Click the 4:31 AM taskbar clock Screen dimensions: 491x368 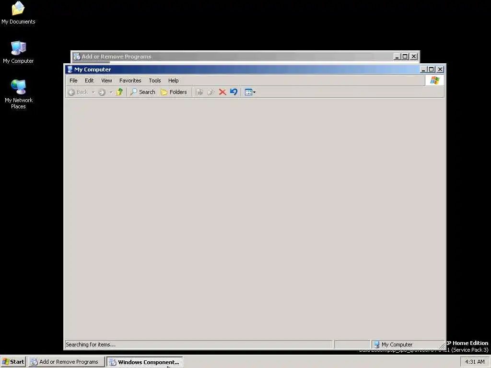[475, 362]
